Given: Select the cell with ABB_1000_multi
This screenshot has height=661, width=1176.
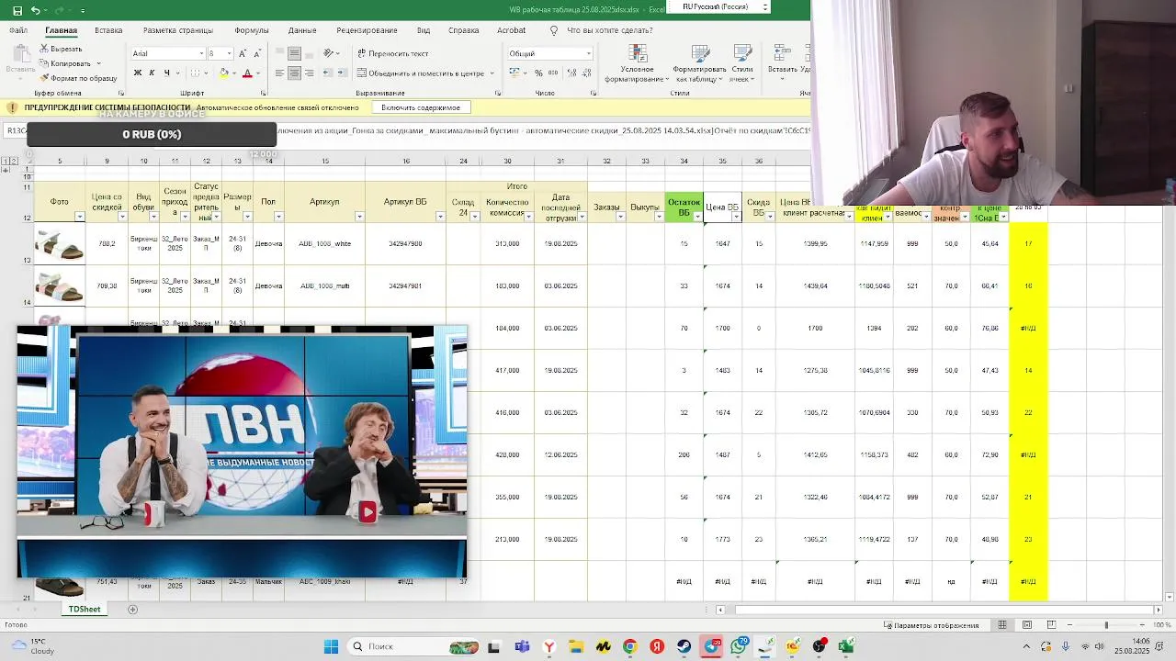Looking at the screenshot, I should pyautogui.click(x=324, y=286).
